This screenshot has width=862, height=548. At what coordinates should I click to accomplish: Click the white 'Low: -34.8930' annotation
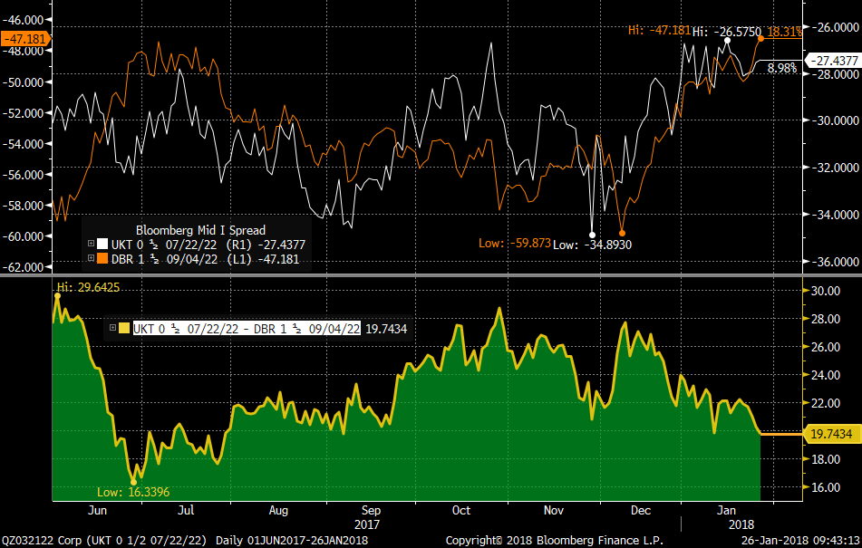(592, 245)
